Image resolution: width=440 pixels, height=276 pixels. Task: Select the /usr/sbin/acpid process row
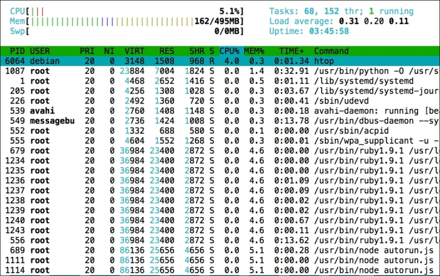(220, 130)
